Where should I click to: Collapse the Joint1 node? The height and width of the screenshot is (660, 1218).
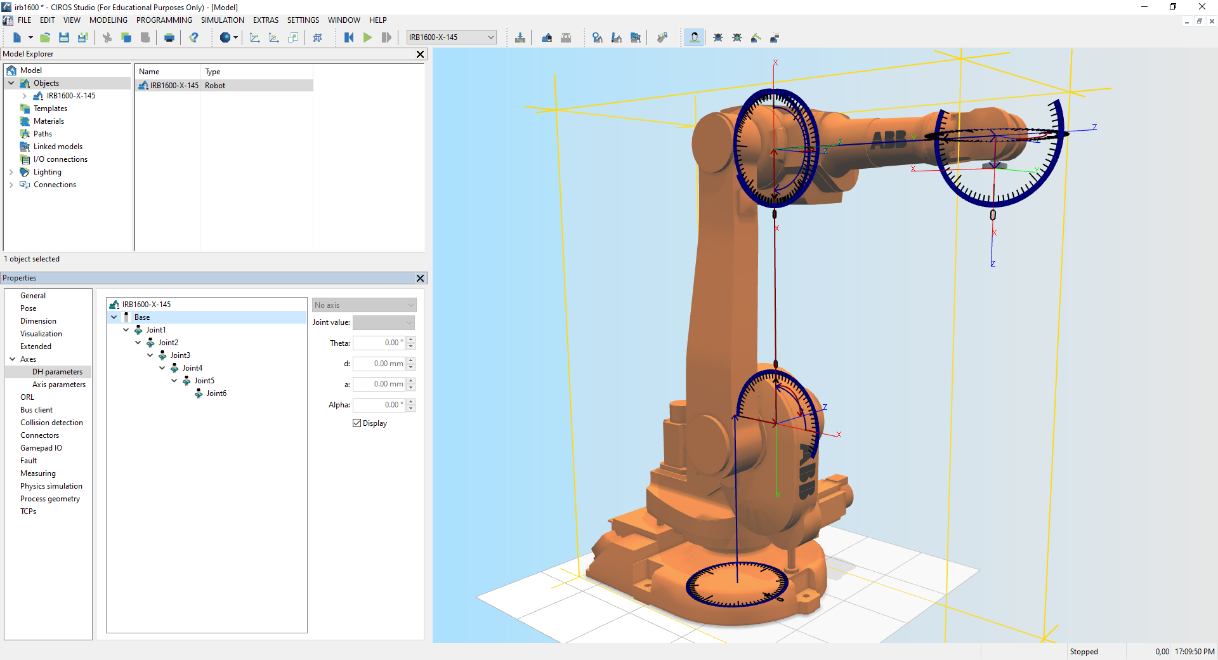pos(126,330)
